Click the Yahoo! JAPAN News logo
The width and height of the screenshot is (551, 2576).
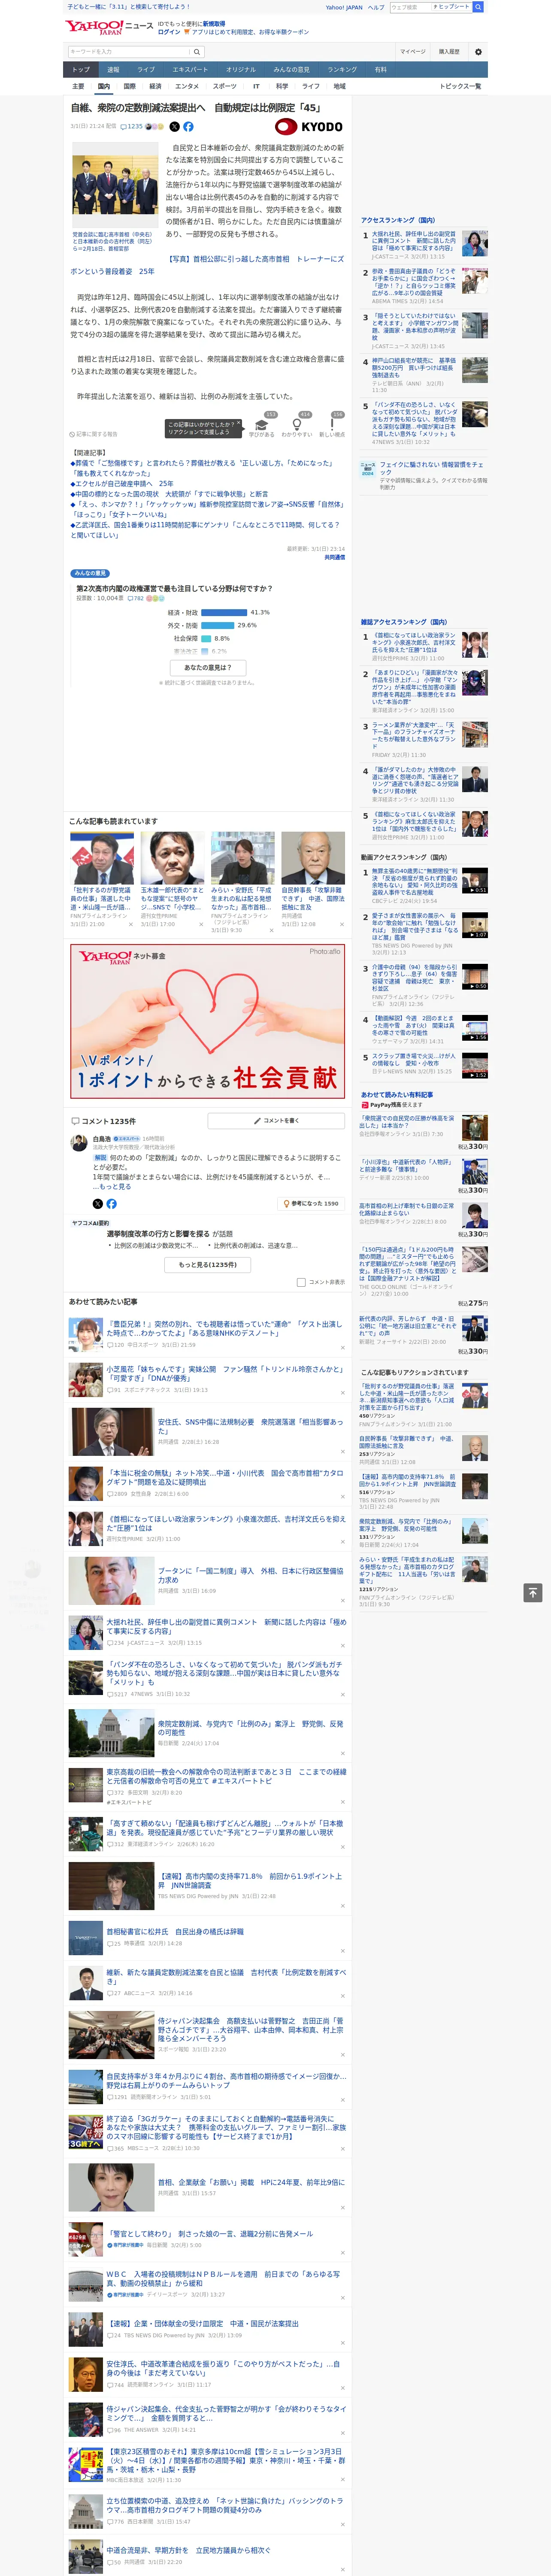click(109, 27)
